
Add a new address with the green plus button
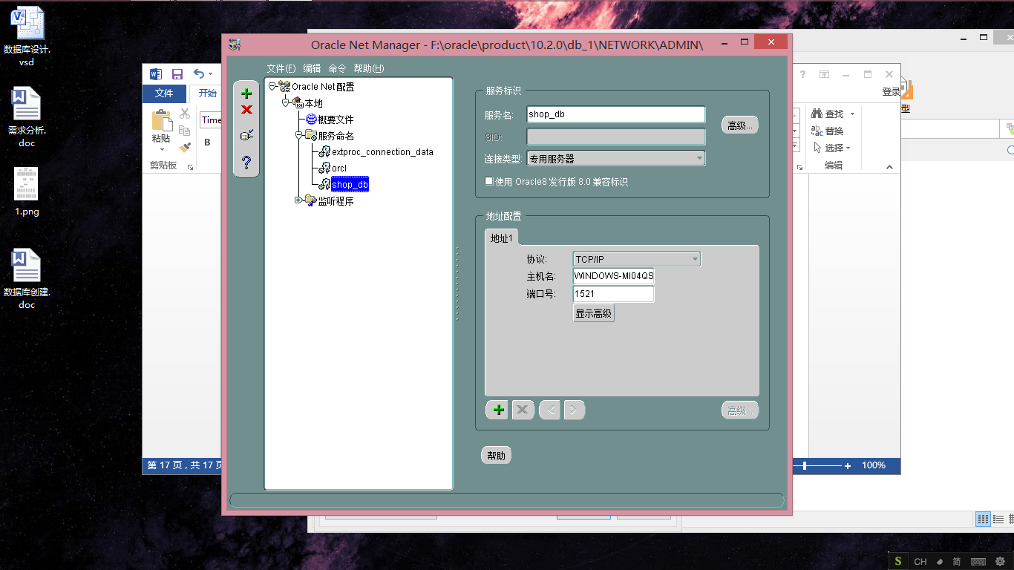(x=499, y=410)
